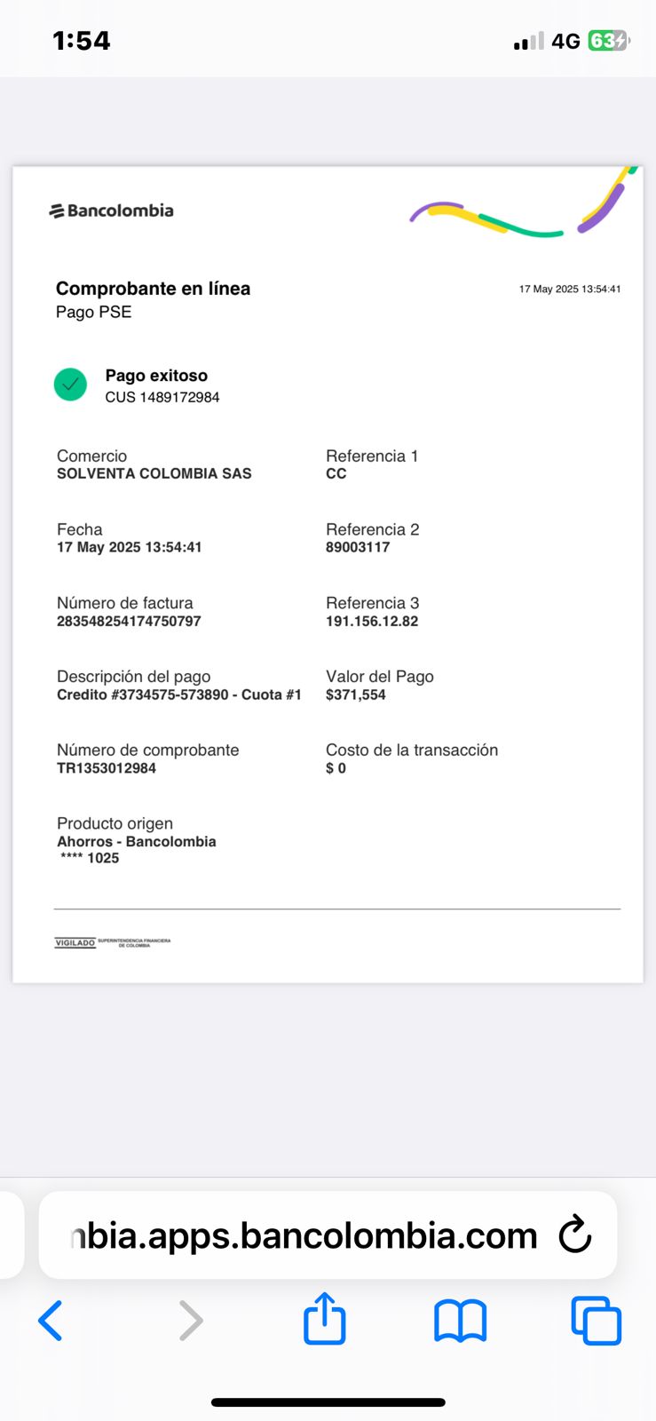656x1421 pixels.
Task: Tap the receipt number TR1353012984
Action: point(107,768)
